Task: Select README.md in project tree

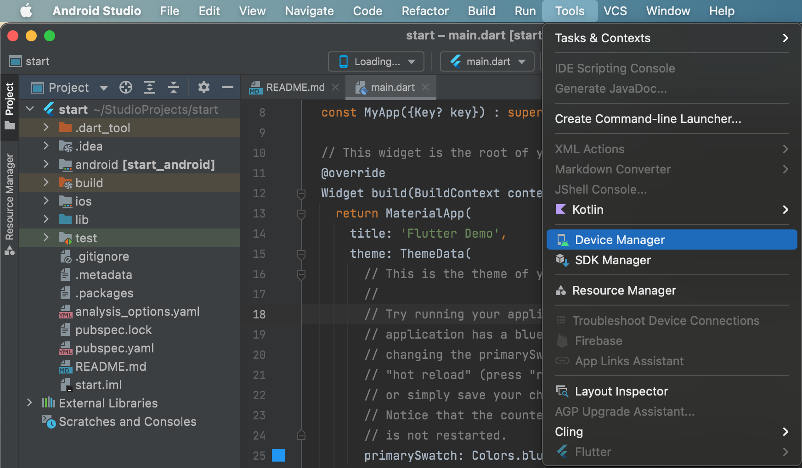Action: coord(111,367)
